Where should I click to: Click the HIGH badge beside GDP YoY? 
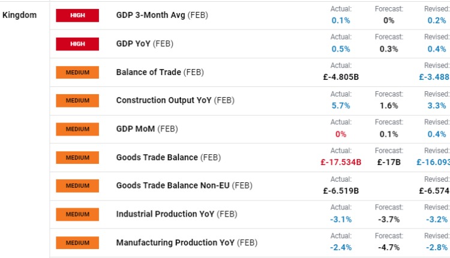[x=77, y=44]
